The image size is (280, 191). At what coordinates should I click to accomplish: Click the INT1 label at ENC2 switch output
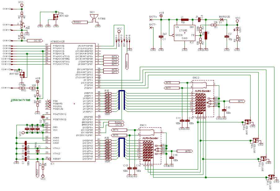[237, 101]
